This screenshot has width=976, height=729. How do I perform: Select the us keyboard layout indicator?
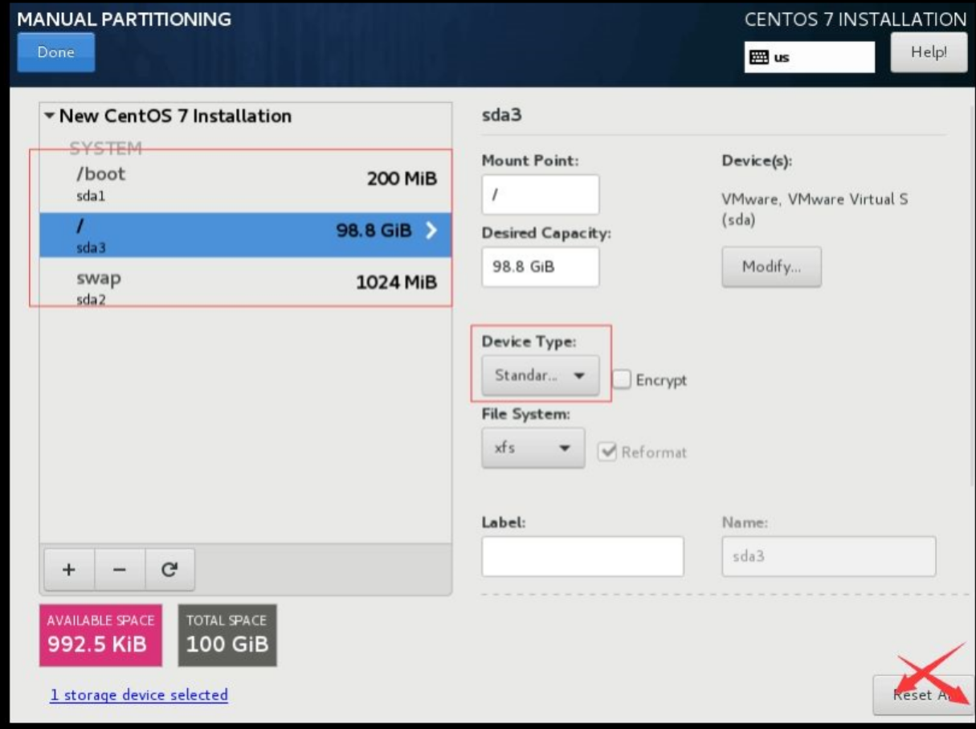809,57
